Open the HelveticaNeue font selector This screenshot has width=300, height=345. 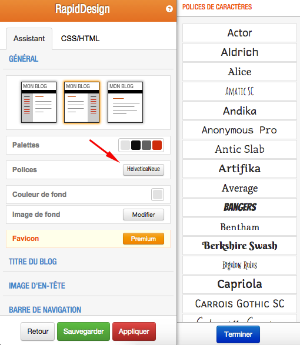pyautogui.click(x=144, y=170)
